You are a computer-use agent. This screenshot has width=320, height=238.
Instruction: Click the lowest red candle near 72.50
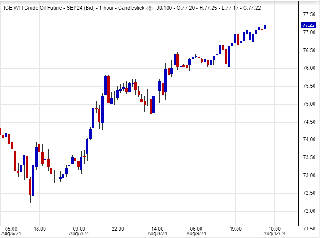[31, 187]
